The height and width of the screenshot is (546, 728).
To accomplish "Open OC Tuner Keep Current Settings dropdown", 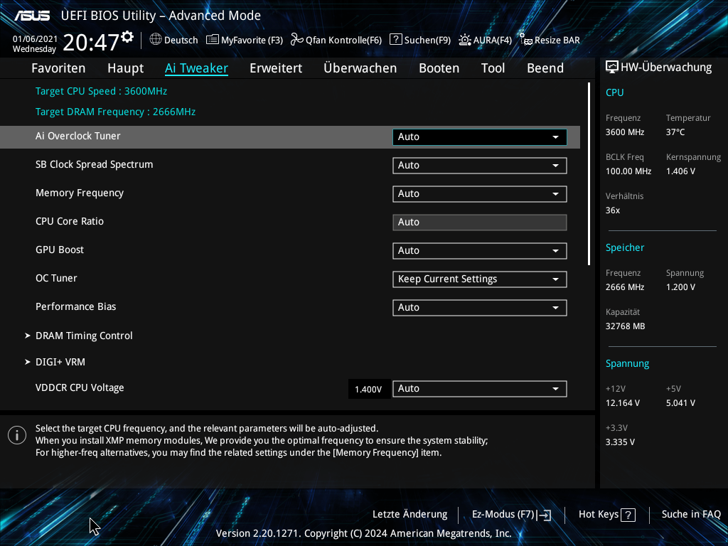I will tap(480, 279).
